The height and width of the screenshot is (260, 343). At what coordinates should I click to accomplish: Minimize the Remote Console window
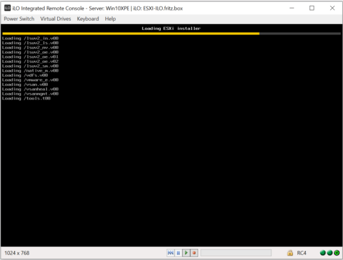292,8
